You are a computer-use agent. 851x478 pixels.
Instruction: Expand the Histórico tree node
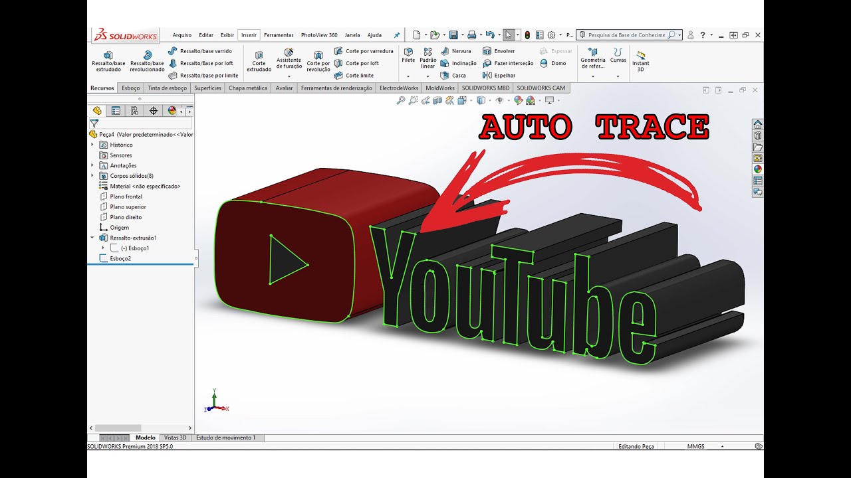click(92, 145)
